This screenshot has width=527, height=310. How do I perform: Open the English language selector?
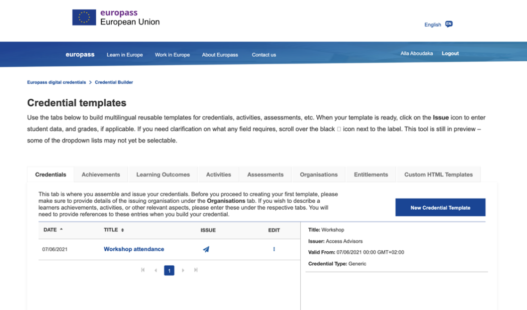point(433,24)
